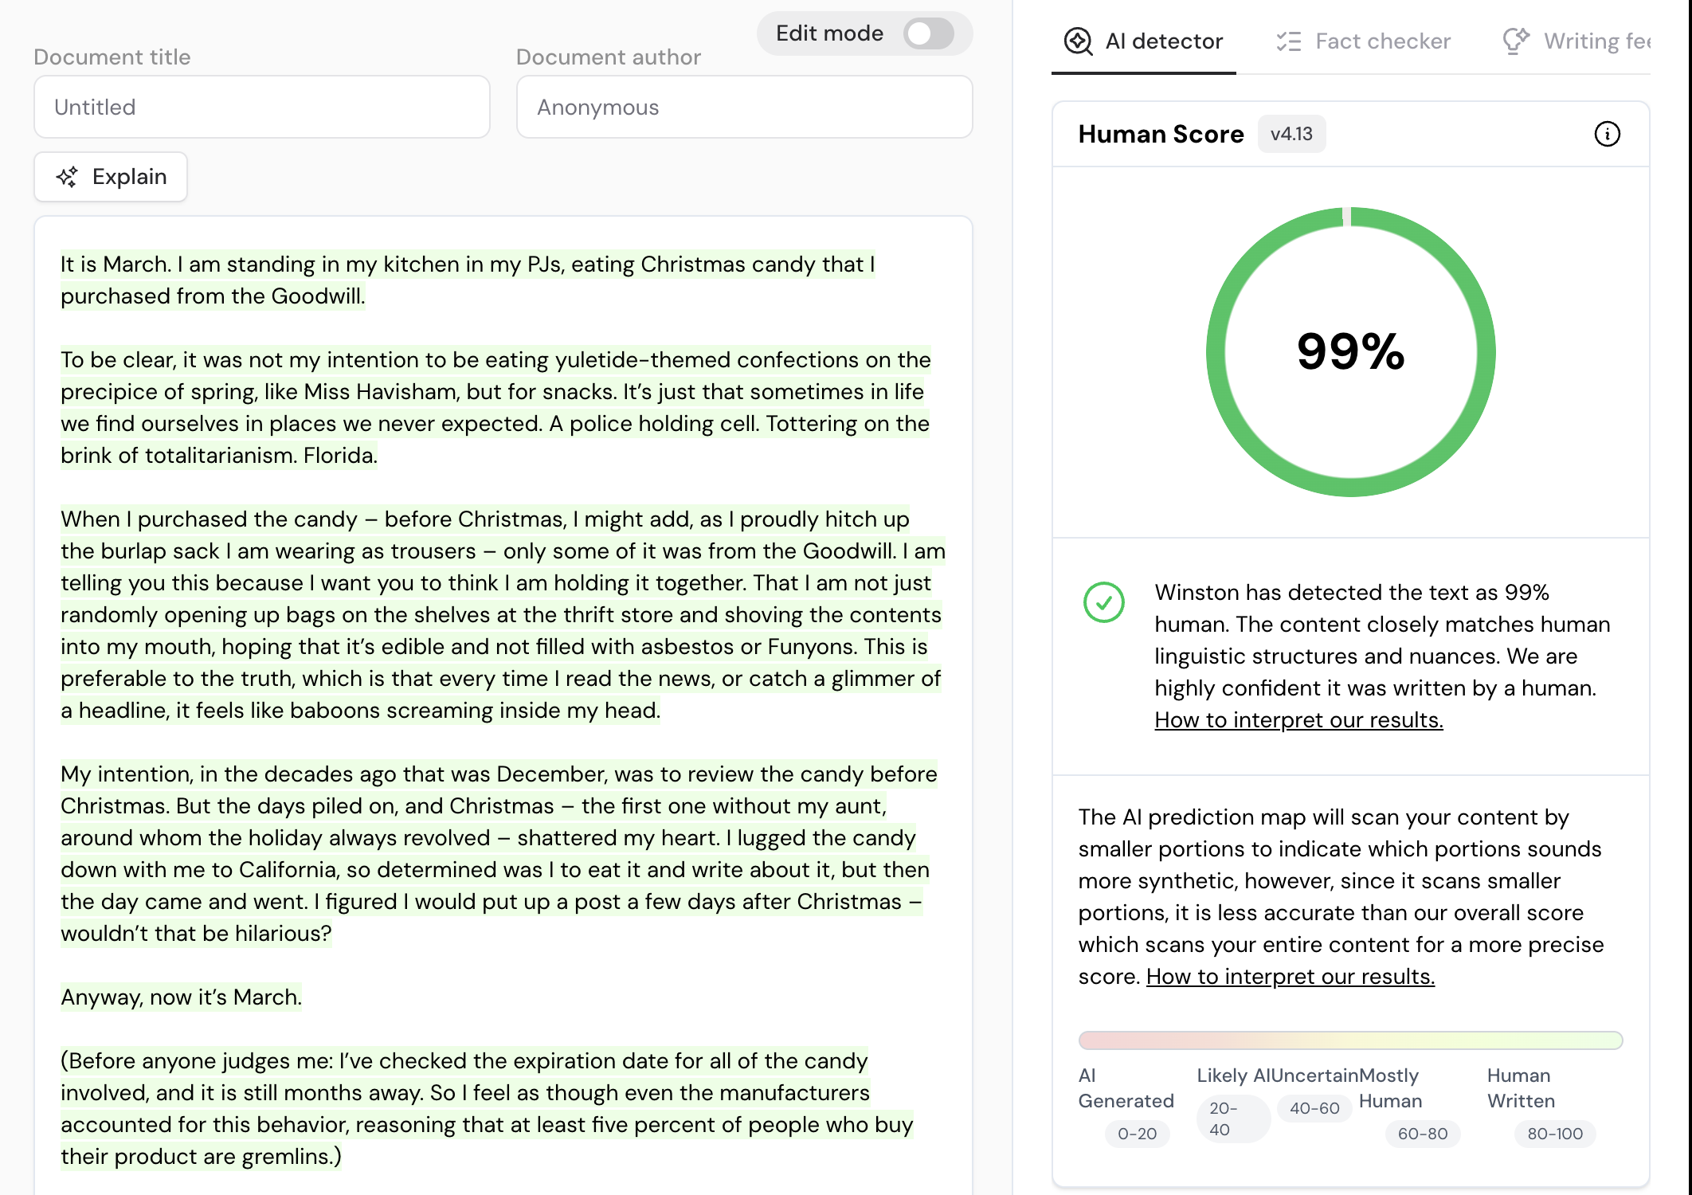Click the v4.13 version badge
Image resolution: width=1692 pixels, height=1195 pixels.
[1291, 134]
